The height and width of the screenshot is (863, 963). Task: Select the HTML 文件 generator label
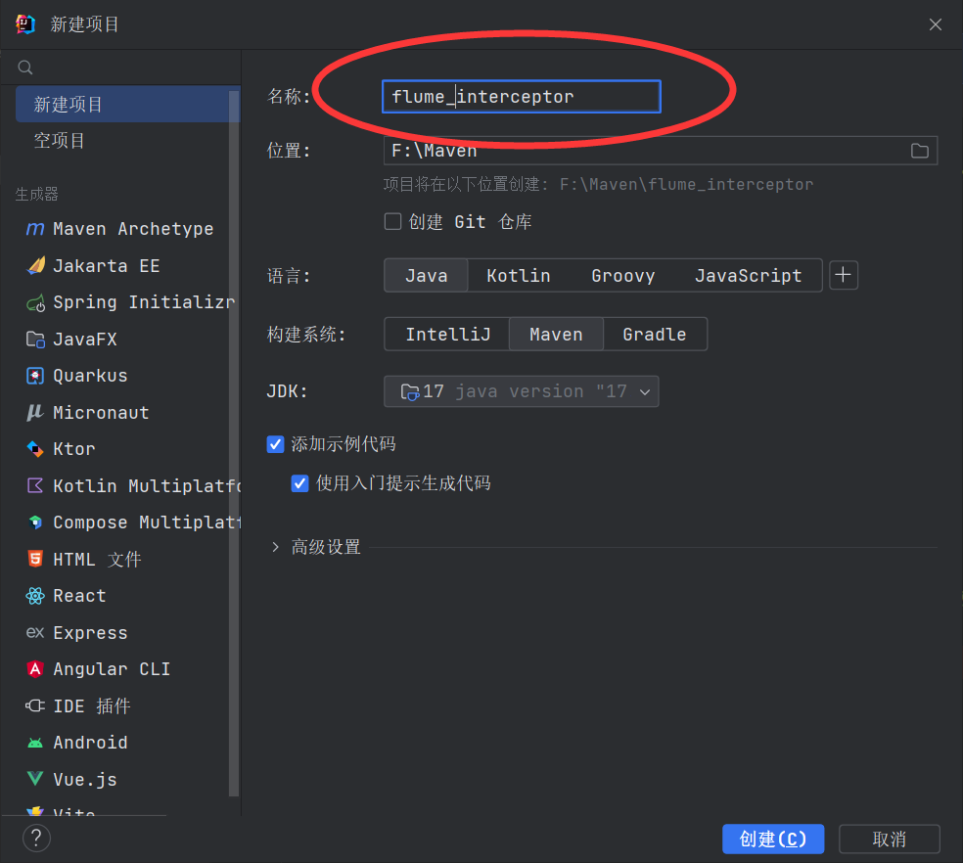pos(97,560)
